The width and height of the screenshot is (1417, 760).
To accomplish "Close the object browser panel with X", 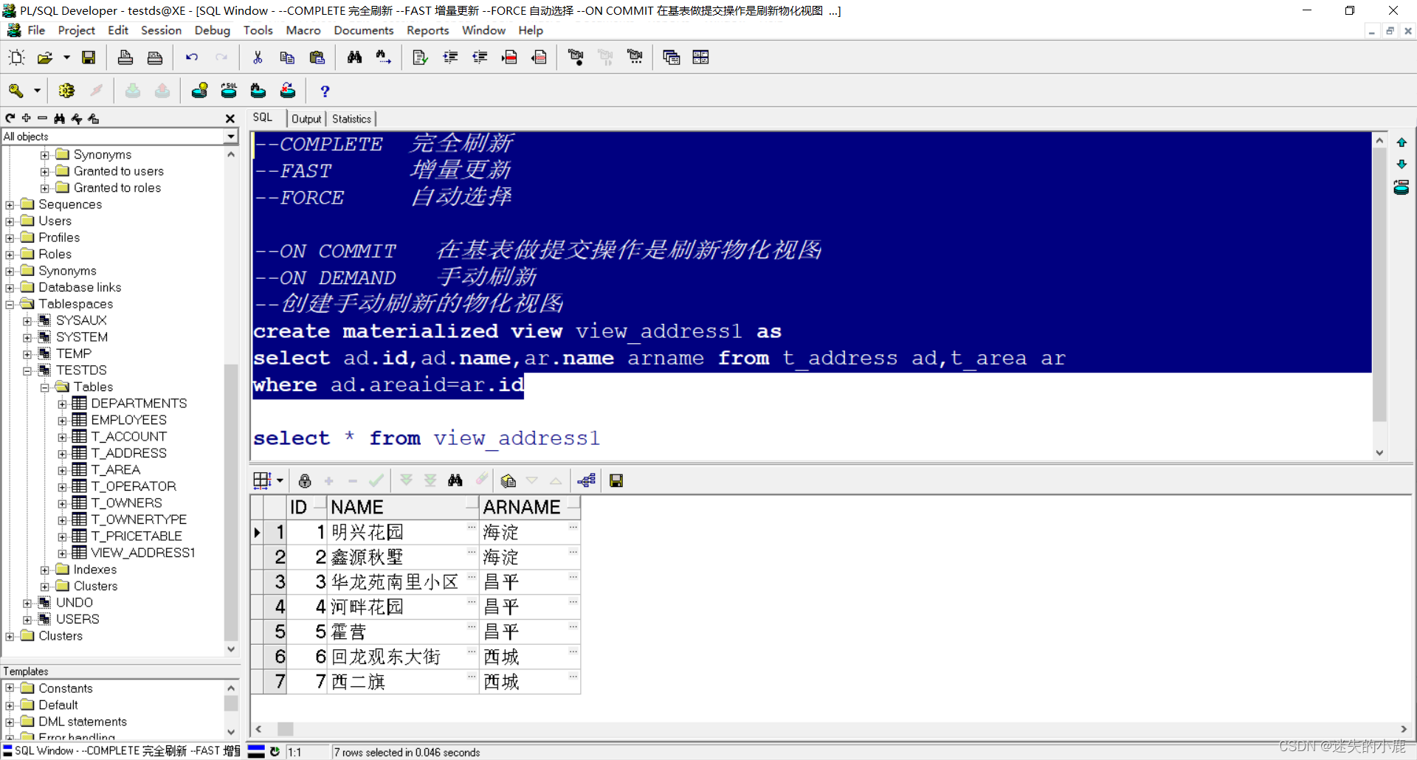I will click(x=230, y=118).
